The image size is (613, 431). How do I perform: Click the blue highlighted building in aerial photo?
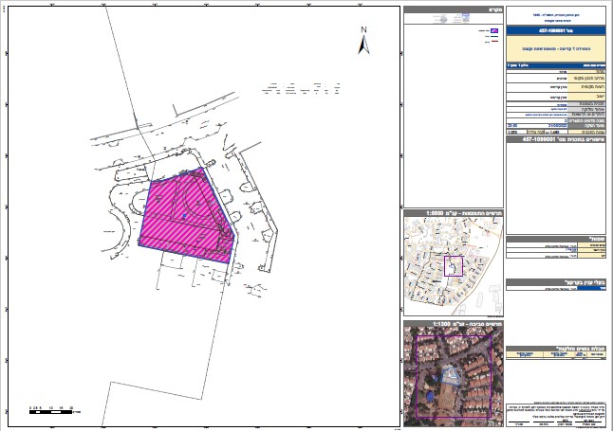(452, 376)
